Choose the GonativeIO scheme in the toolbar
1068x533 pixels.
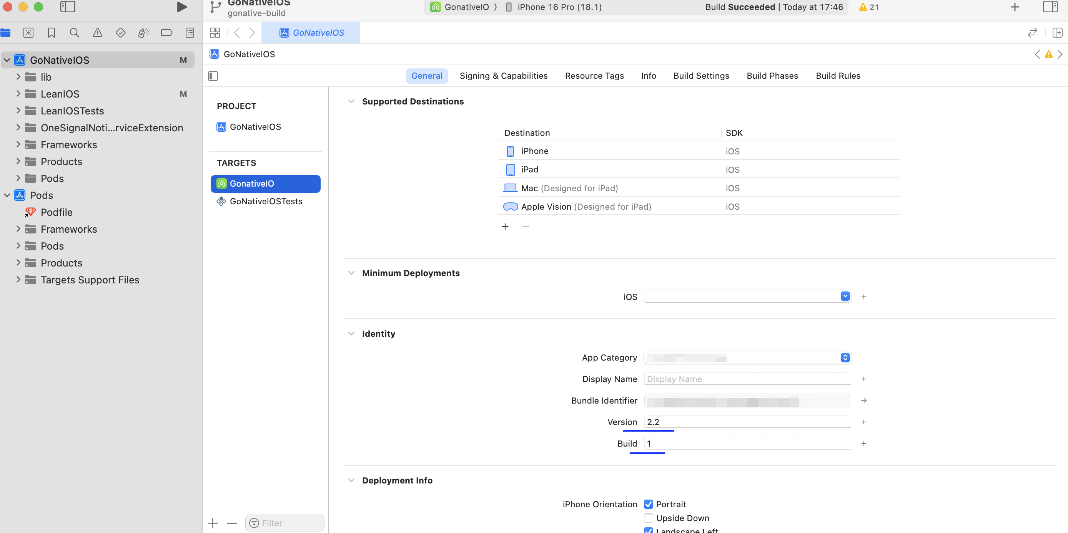pos(459,7)
